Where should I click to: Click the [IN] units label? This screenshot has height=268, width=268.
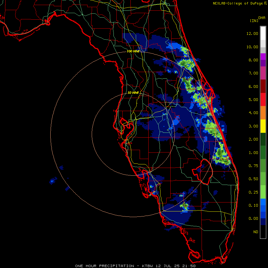tap(254, 21)
